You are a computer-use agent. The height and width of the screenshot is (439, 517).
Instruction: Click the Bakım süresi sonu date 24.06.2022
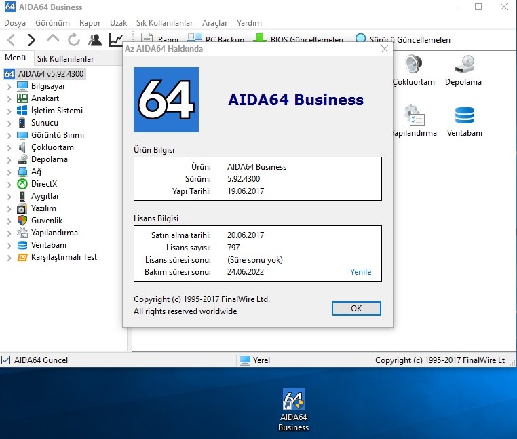246,272
